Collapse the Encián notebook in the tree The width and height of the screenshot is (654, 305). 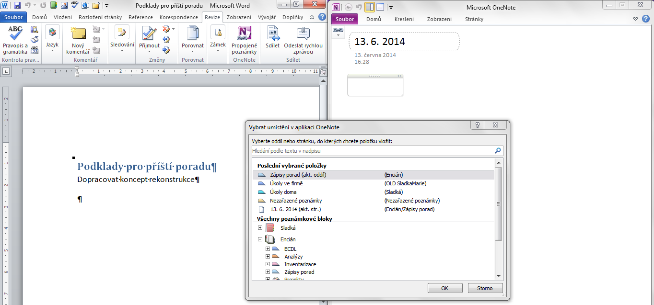pyautogui.click(x=260, y=239)
